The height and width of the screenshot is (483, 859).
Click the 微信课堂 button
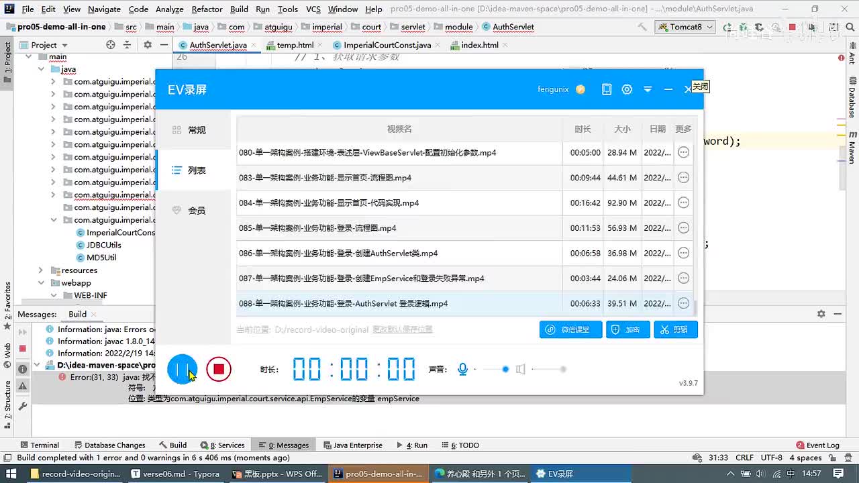click(x=570, y=329)
